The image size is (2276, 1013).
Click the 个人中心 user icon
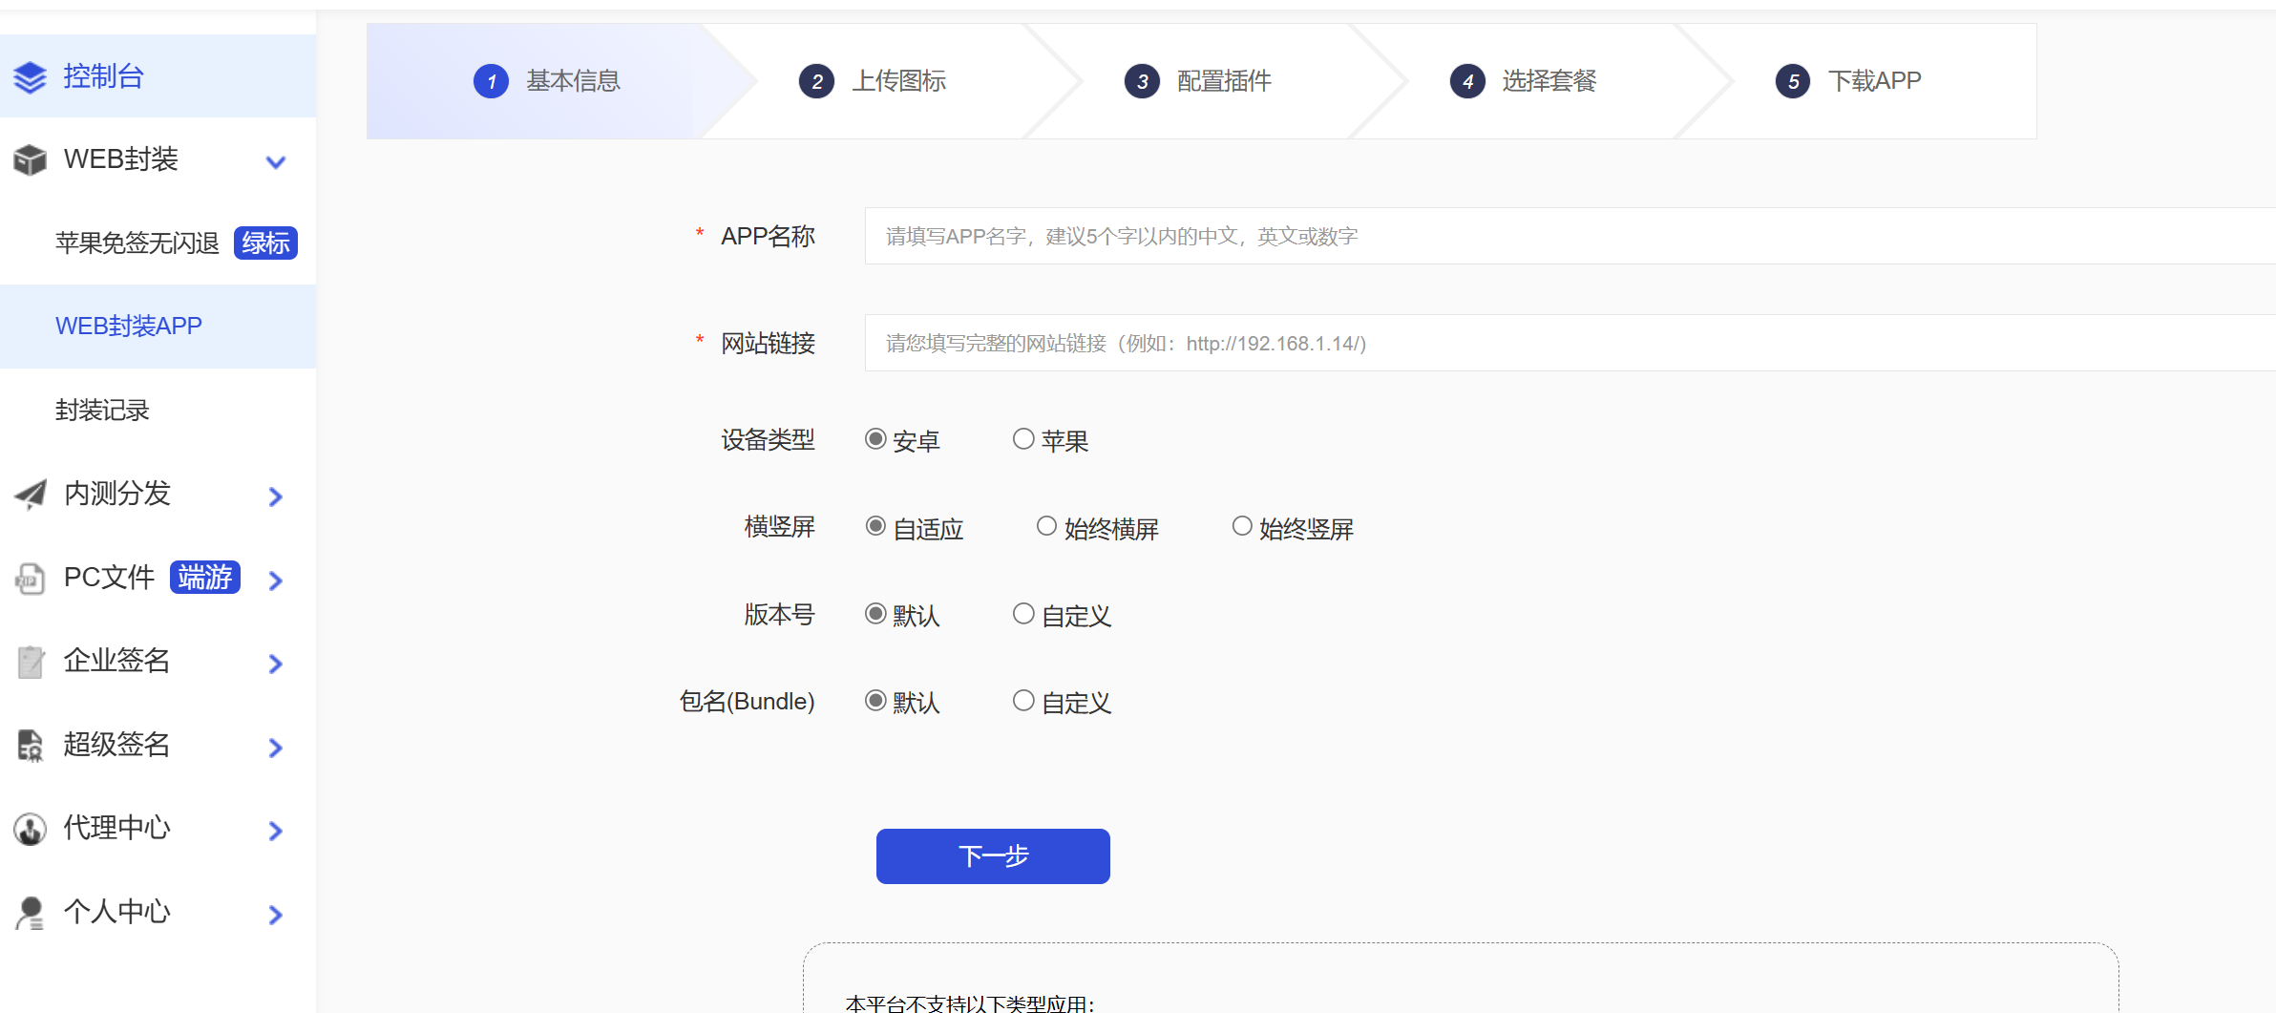click(x=31, y=913)
